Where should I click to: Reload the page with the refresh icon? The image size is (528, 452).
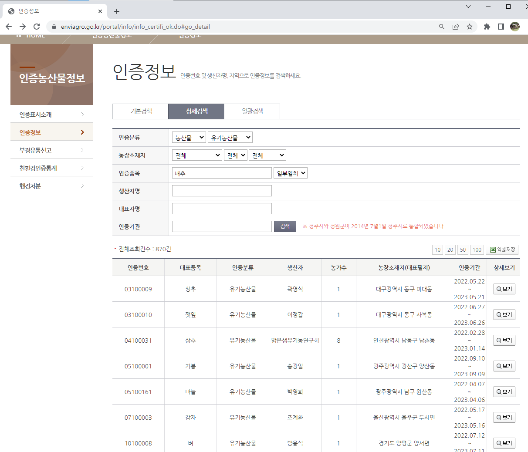[x=37, y=27]
